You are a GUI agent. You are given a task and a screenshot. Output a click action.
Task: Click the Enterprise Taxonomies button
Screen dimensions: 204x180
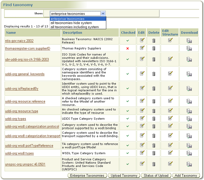tap(87, 175)
